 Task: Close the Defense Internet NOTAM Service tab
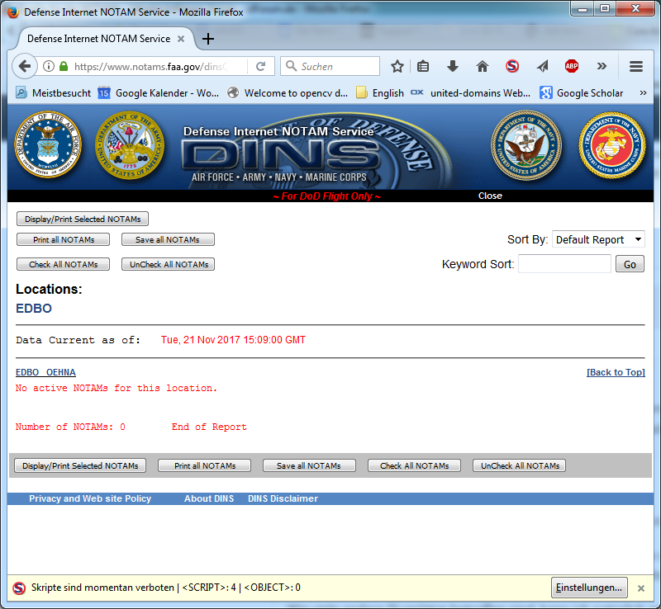[181, 39]
